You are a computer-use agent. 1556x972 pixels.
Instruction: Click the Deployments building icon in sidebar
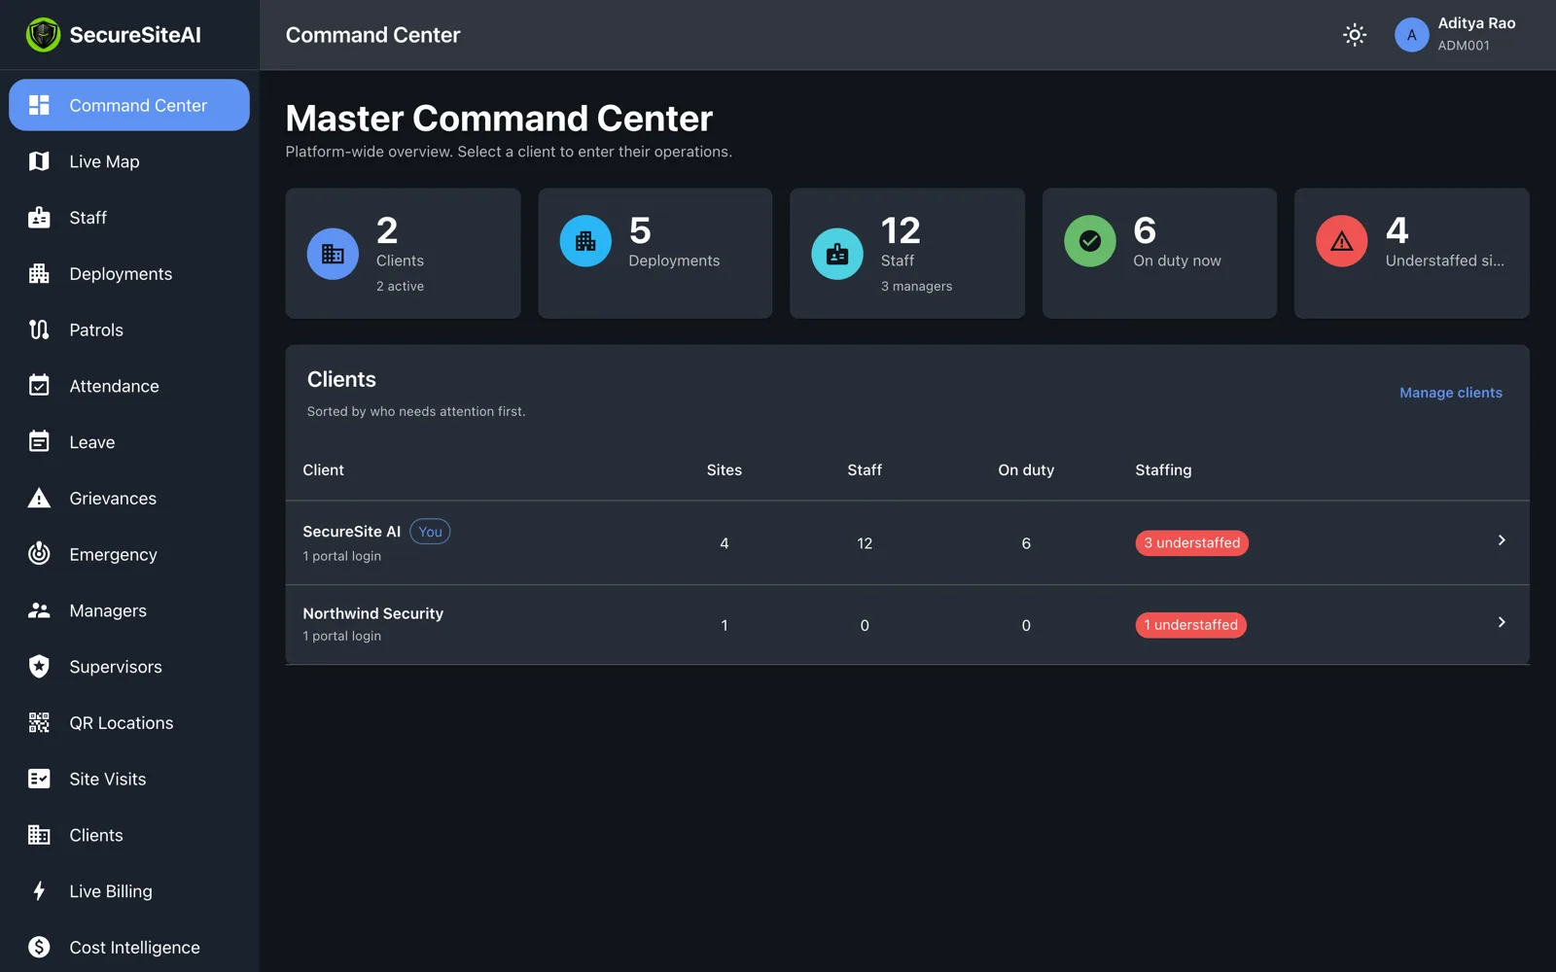(x=39, y=274)
